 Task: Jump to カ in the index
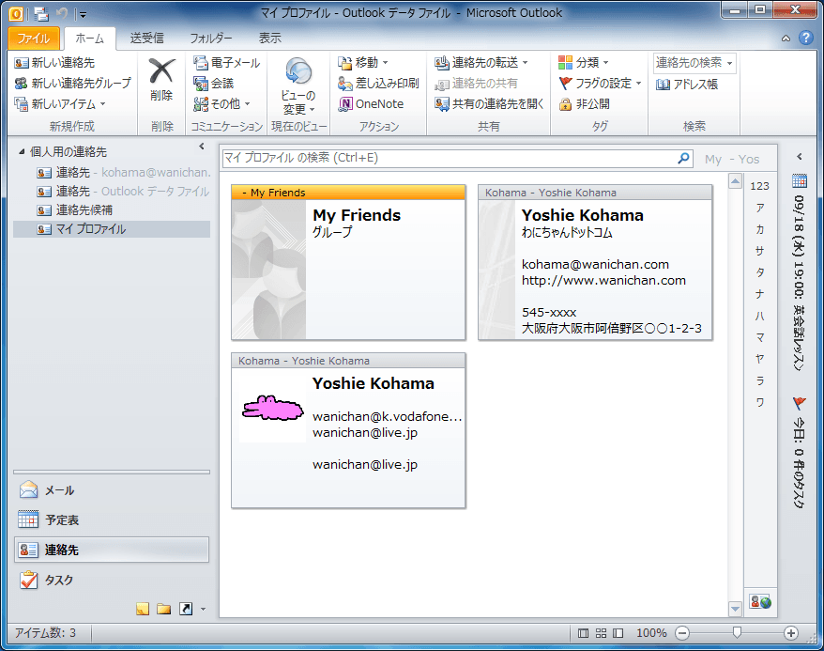pyautogui.click(x=760, y=229)
